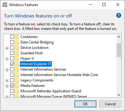Check the Internet Information Services checkbox
125x111 pixels.
point(12,69)
